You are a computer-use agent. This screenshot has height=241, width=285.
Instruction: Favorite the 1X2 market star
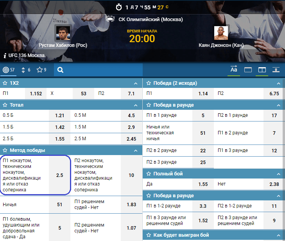pyautogui.click(x=5, y=83)
